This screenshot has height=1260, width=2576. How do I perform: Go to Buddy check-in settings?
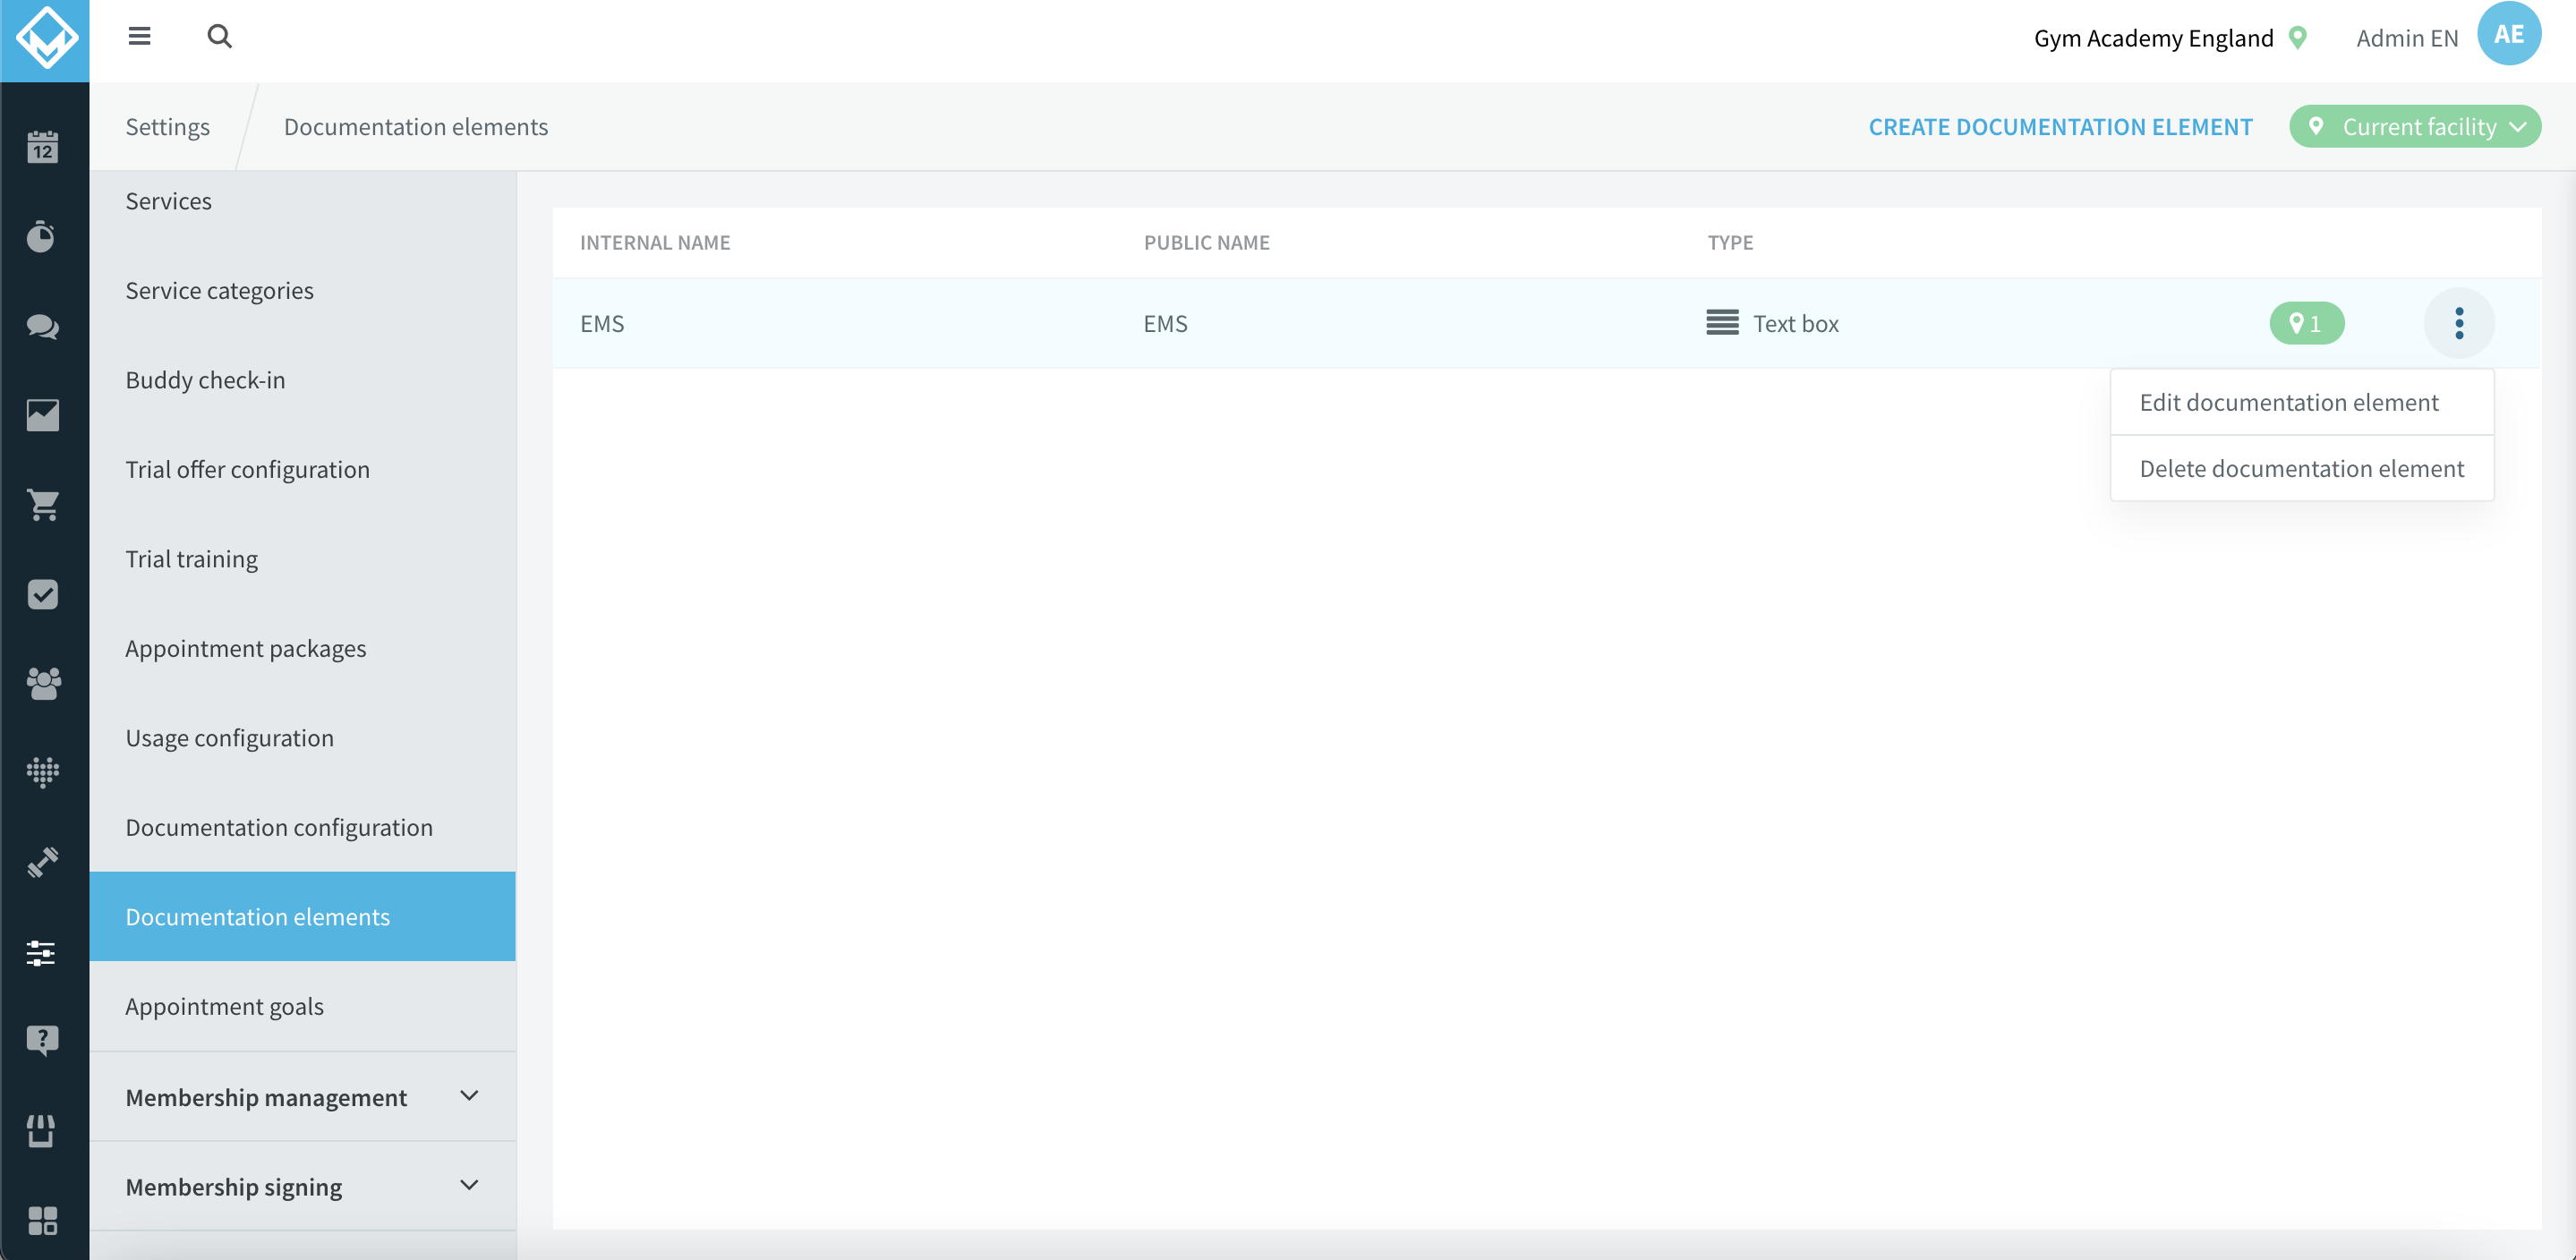tap(303, 380)
